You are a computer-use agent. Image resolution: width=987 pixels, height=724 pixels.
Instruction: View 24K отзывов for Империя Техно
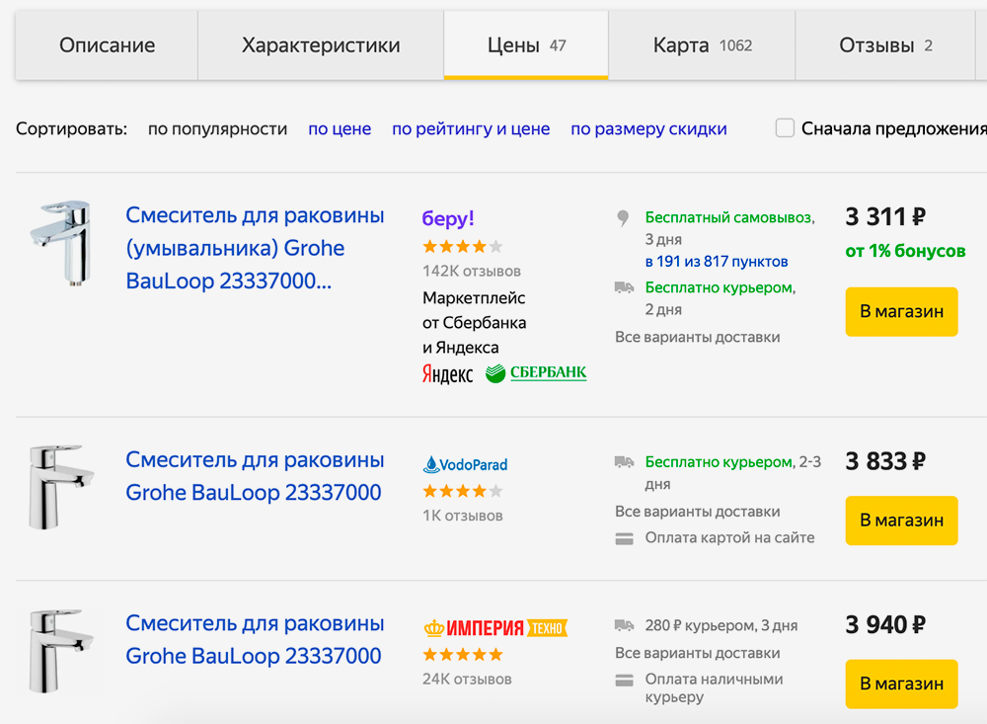click(467, 680)
